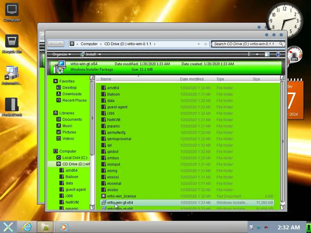Open the view options dropdown arrow
The width and height of the screenshot is (311, 233).
point(257,54)
